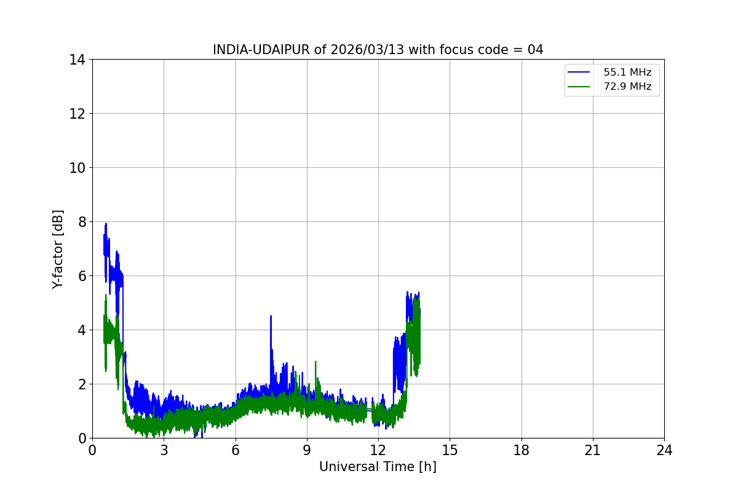Screen dimensions: 738x492
Task: Click y-axis tick label 8
Action: [81, 222]
